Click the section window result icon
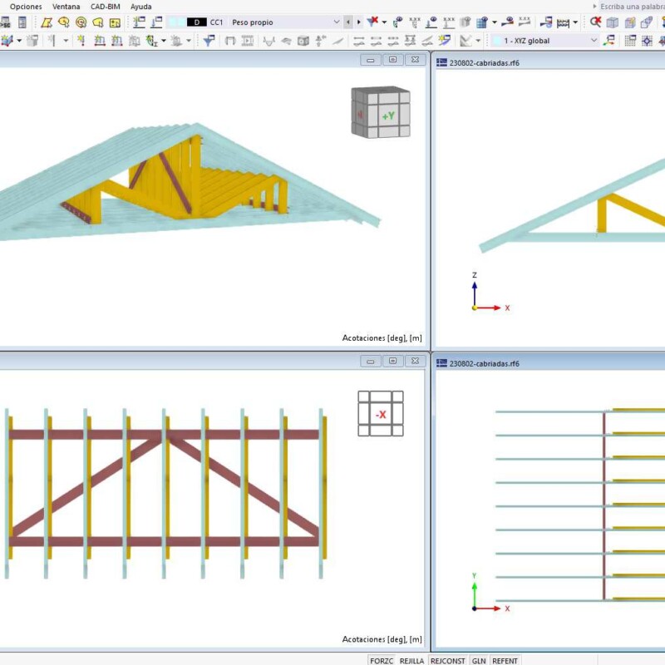The height and width of the screenshot is (665, 665). pos(546,22)
